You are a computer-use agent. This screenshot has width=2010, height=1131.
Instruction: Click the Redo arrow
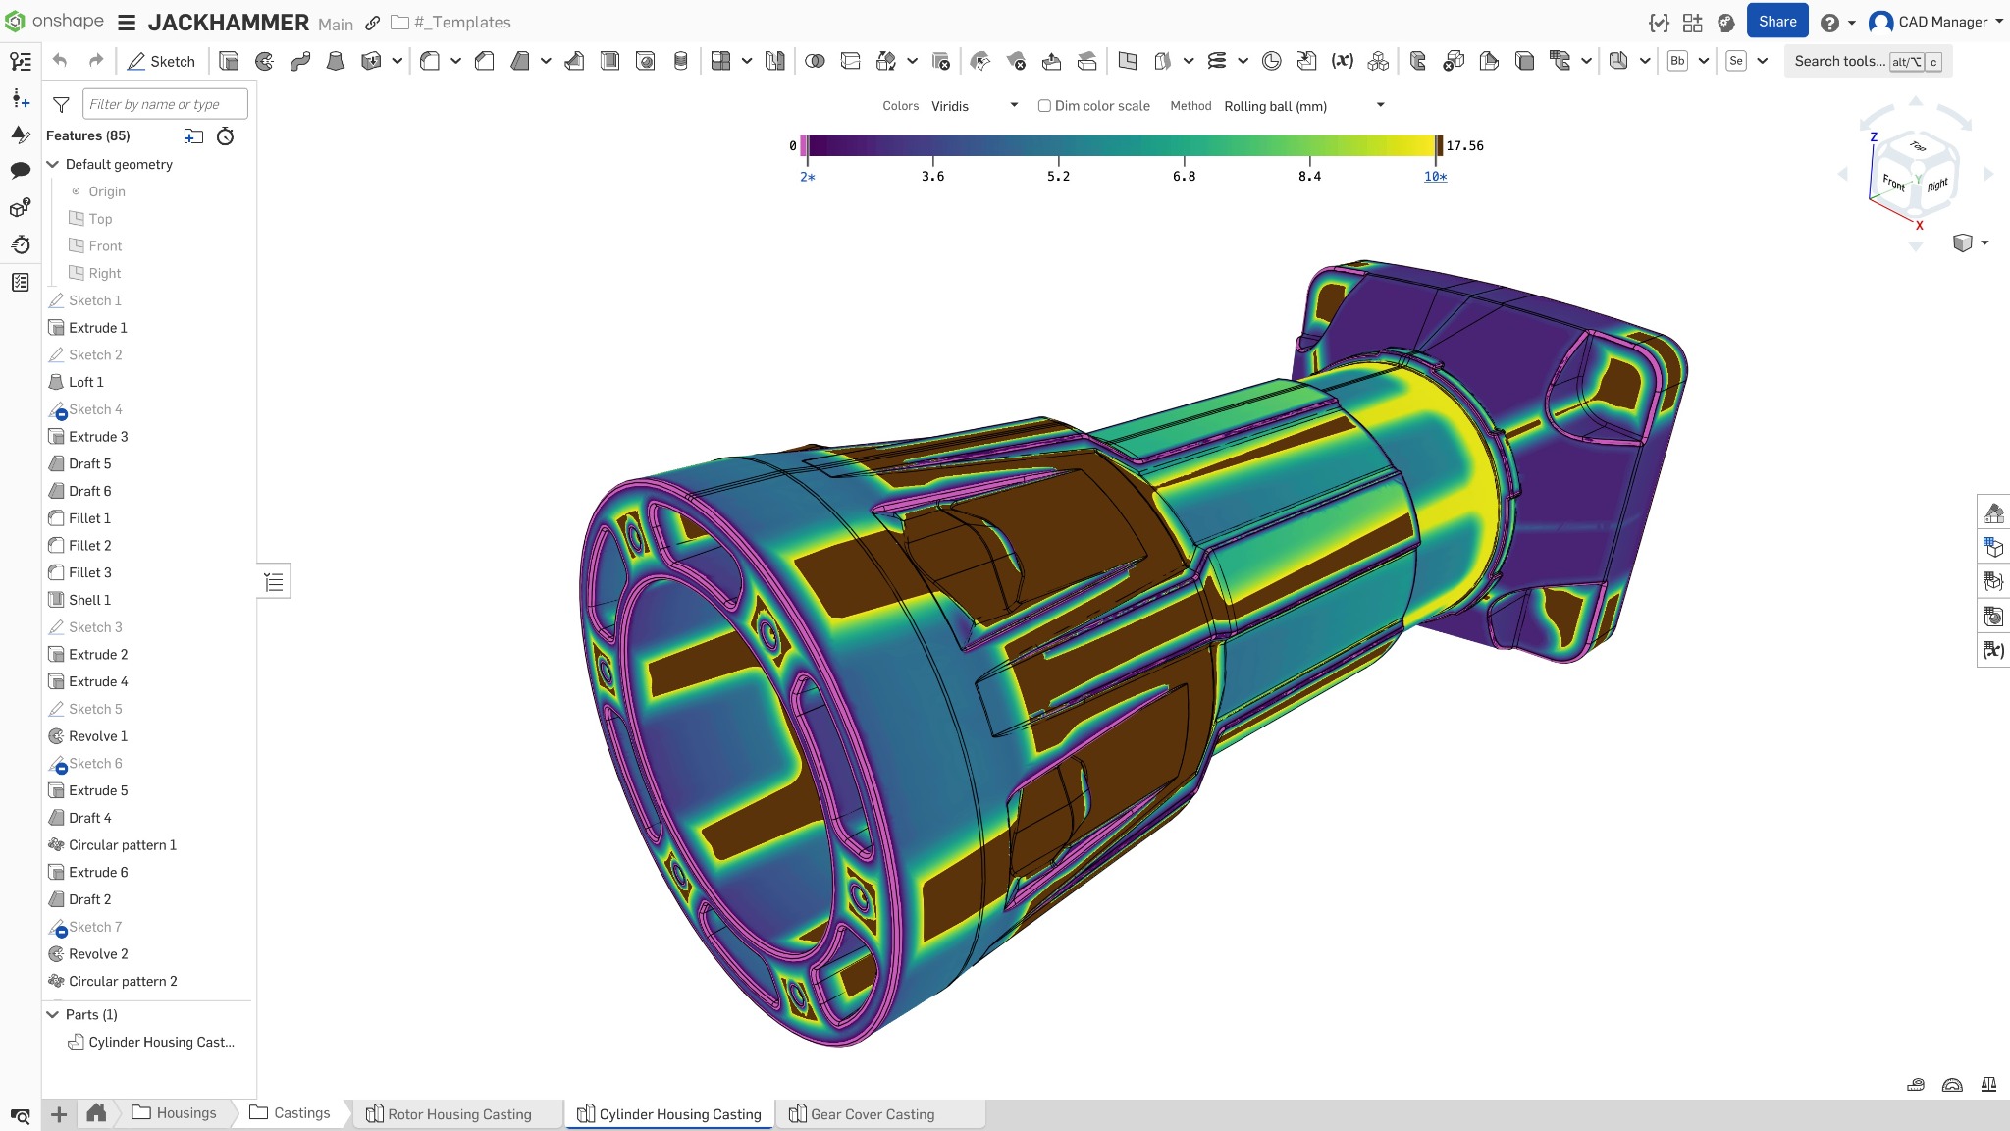[x=96, y=61]
